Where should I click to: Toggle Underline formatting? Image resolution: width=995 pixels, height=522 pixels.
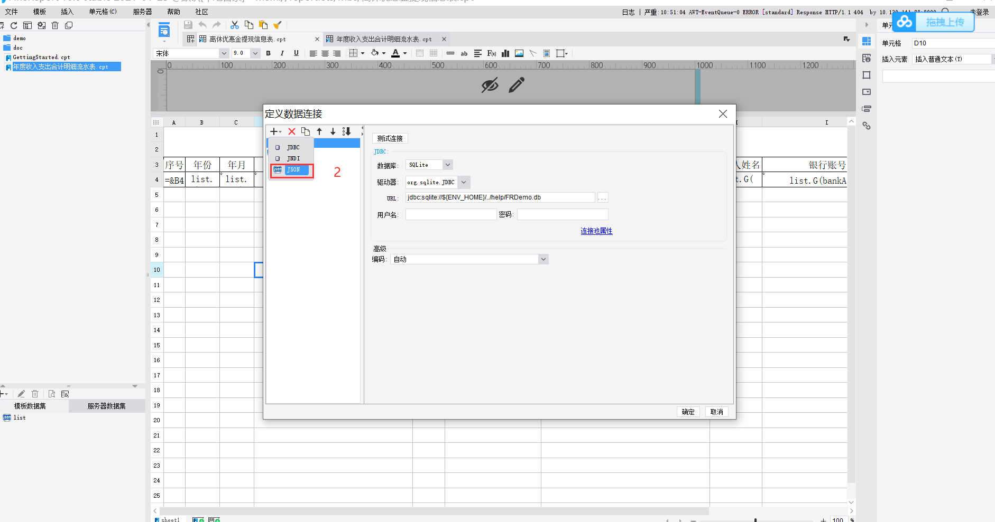[x=296, y=53]
